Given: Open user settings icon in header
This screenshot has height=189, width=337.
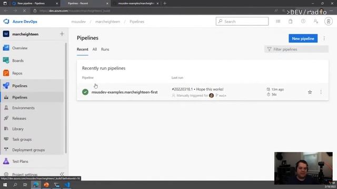Looking at the screenshot, I should (316, 21).
